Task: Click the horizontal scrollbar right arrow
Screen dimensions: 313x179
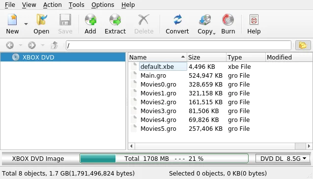Action: tap(309, 146)
